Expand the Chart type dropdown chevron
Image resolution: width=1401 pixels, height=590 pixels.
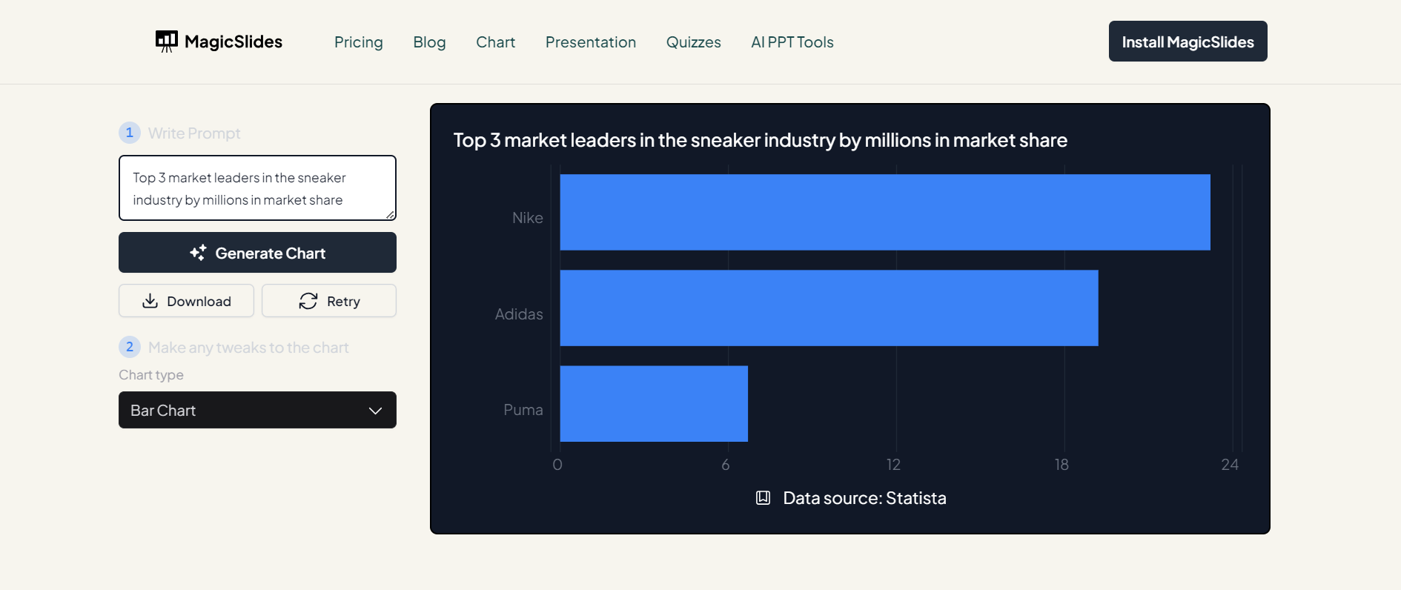coord(375,411)
